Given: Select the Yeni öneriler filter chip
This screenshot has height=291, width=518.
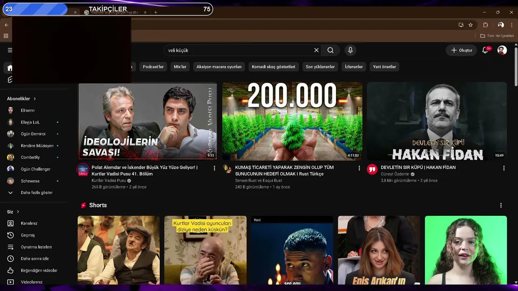Looking at the screenshot, I should (384, 67).
